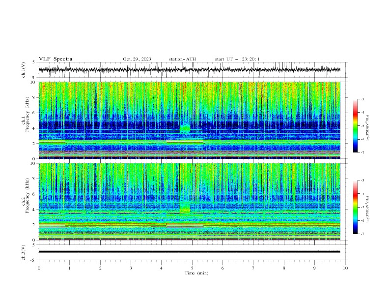Click the "8" tick on the Time axis
This screenshot has height=301, width=389.
[284, 268]
